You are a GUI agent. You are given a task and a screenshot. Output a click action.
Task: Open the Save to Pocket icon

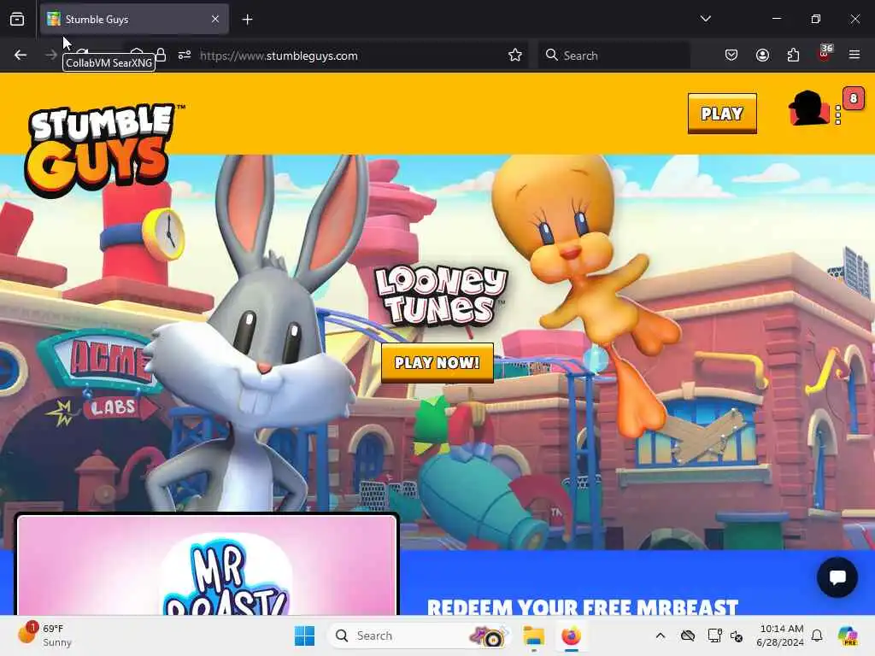click(731, 55)
